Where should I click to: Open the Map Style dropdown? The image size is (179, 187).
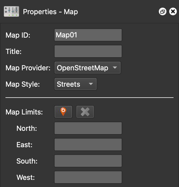(x=76, y=84)
